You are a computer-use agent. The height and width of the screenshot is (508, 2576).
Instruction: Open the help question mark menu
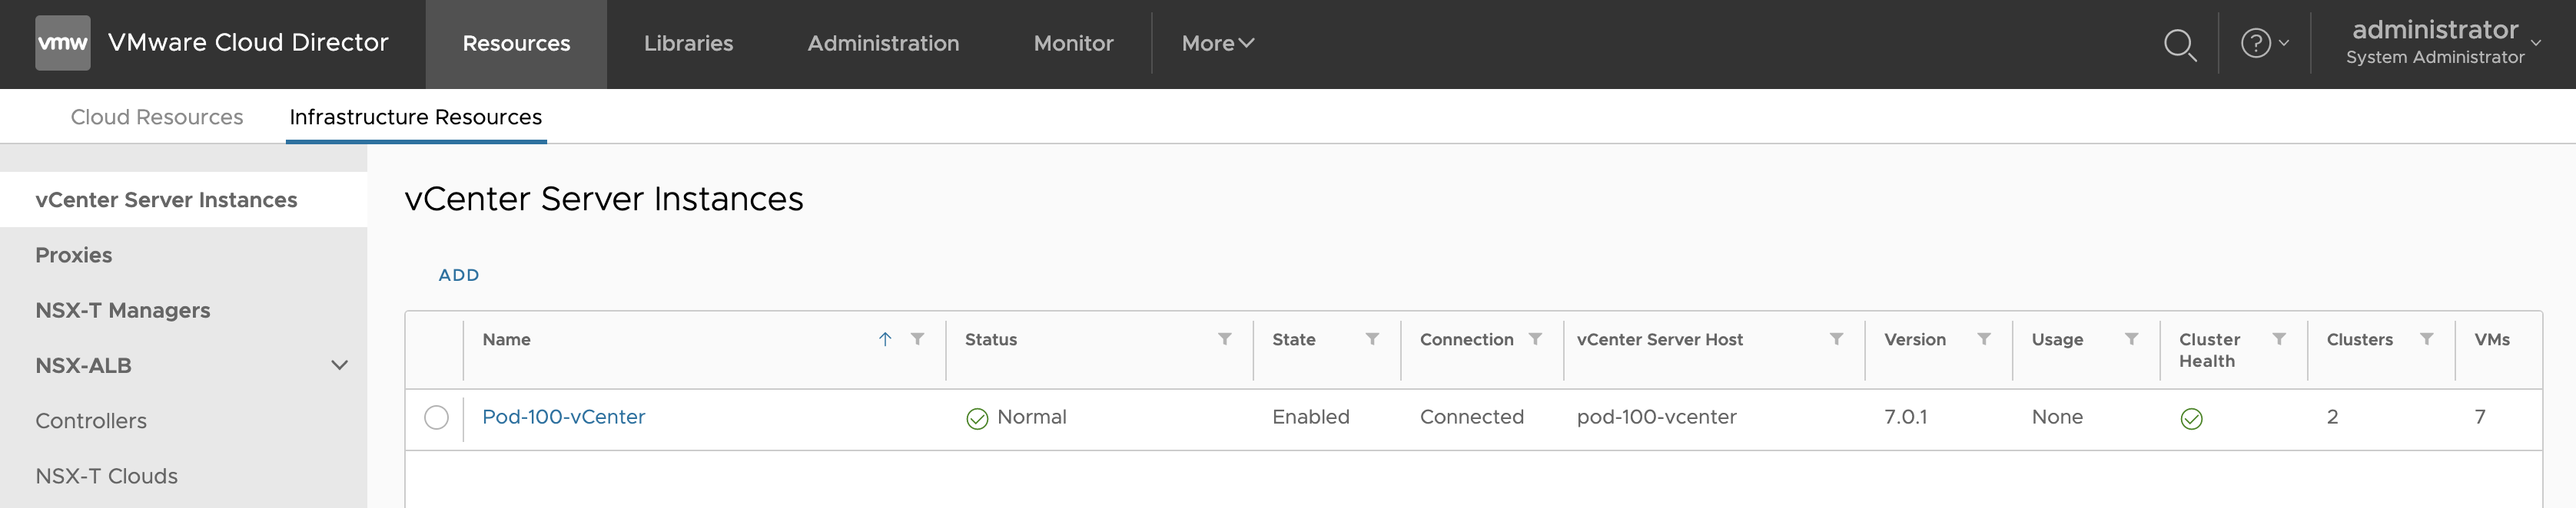click(2263, 43)
